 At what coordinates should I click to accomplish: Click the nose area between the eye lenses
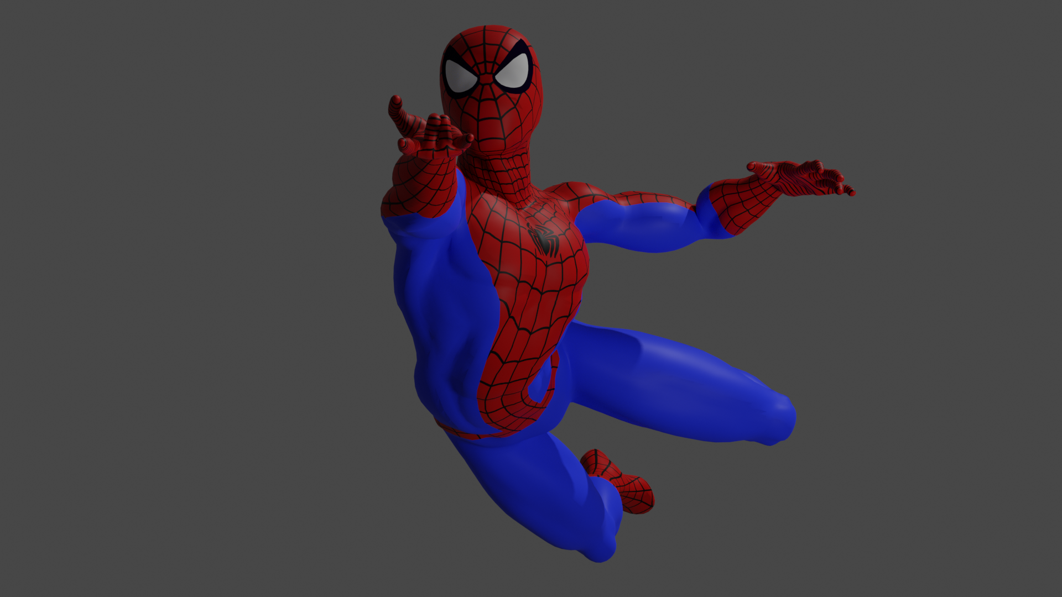pos(486,80)
